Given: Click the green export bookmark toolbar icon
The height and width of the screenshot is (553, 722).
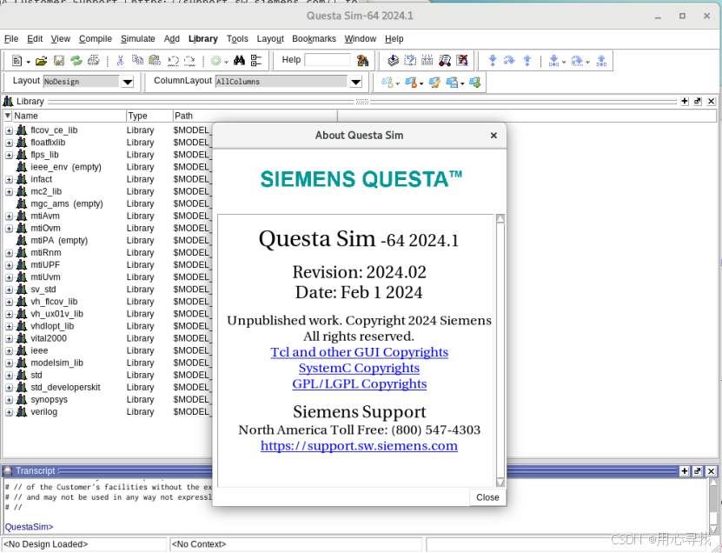Looking at the screenshot, I should [475, 83].
